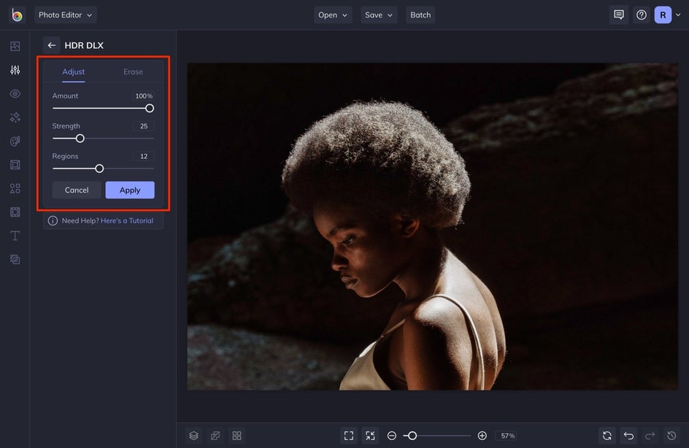Click the zoom in plus icon
This screenshot has width=689, height=448.
(x=482, y=436)
